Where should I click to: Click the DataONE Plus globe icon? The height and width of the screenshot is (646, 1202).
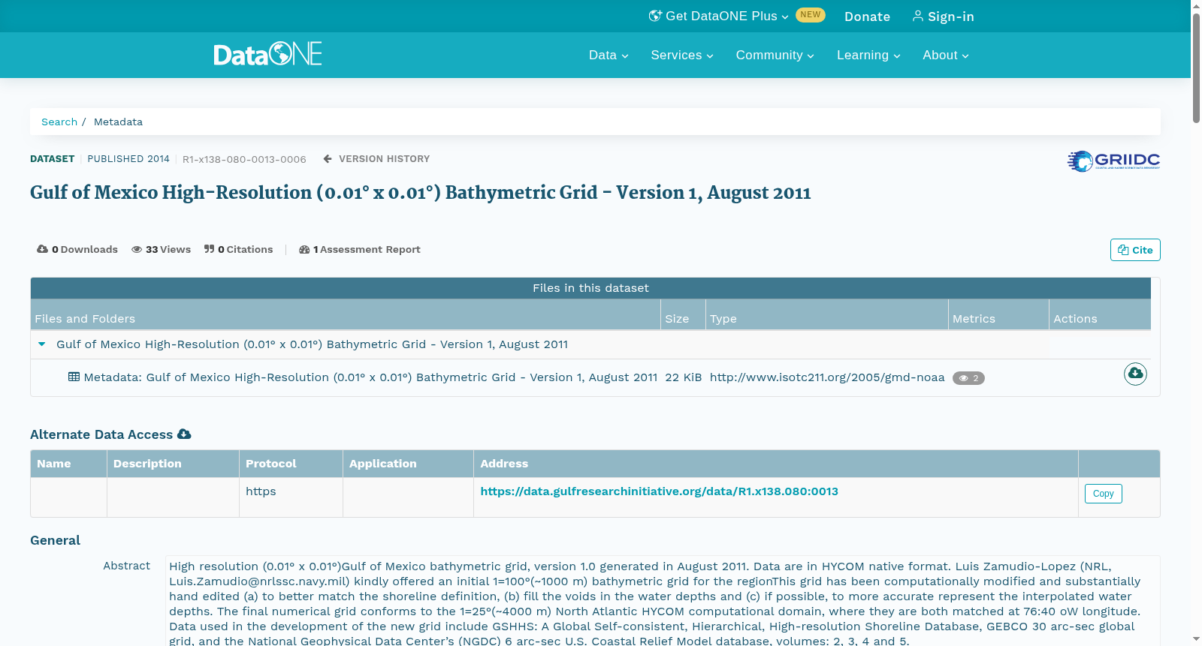[655, 16]
